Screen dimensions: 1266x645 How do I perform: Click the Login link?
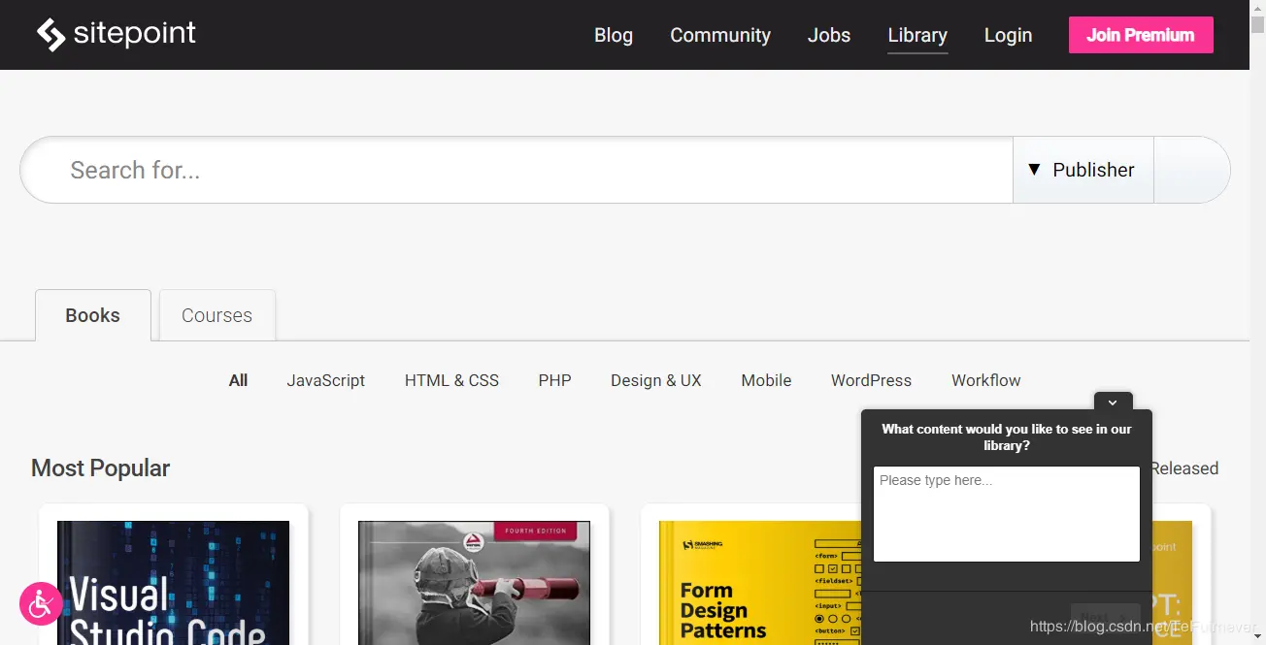tap(1008, 35)
